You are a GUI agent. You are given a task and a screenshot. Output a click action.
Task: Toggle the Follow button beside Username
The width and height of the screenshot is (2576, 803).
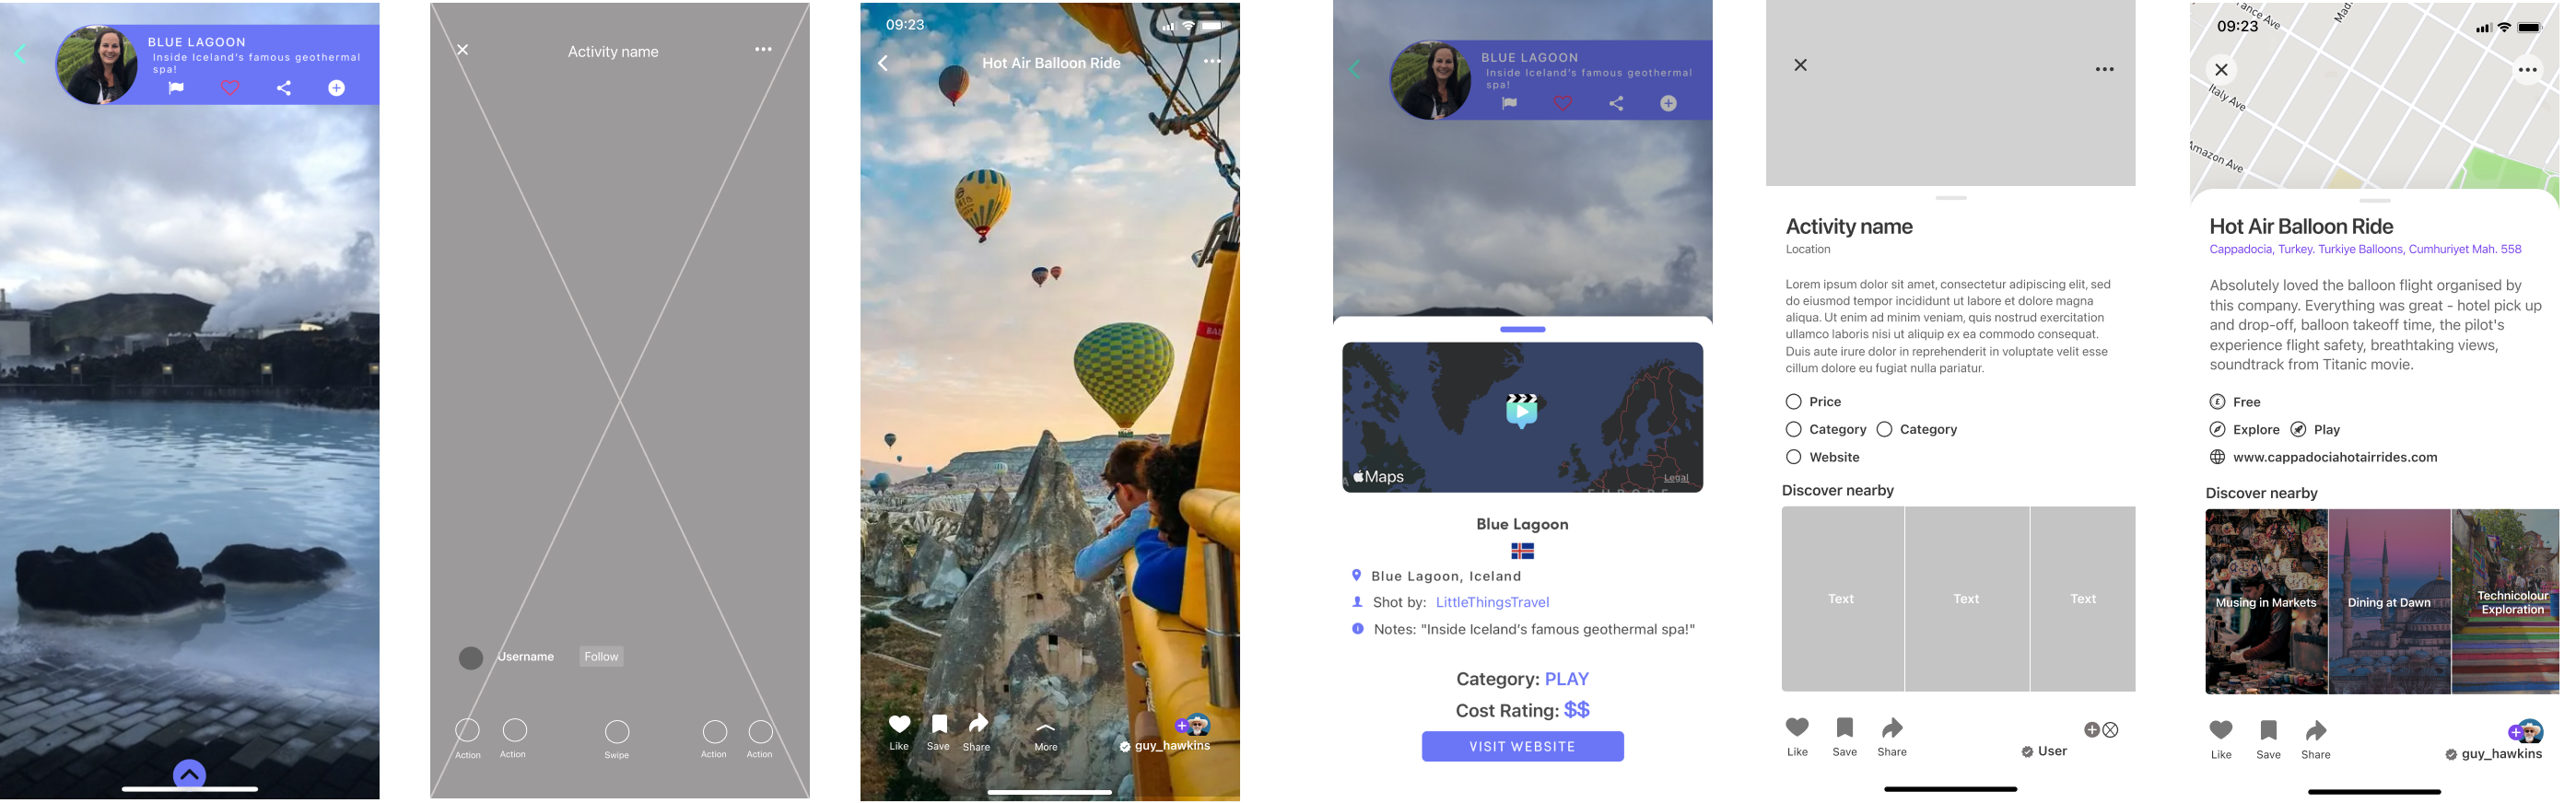[x=601, y=657]
